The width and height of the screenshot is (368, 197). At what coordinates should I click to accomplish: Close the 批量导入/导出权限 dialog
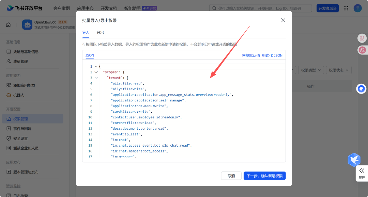[283, 20]
